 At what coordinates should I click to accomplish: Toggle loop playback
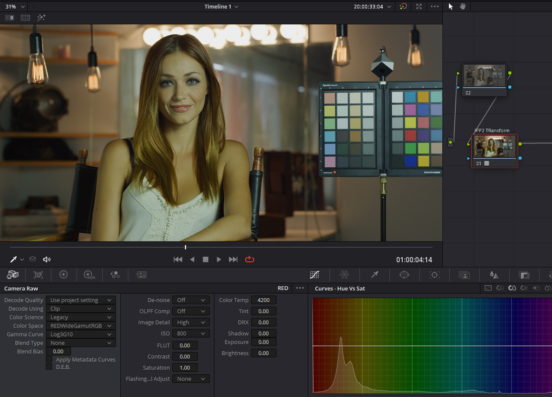click(x=250, y=260)
